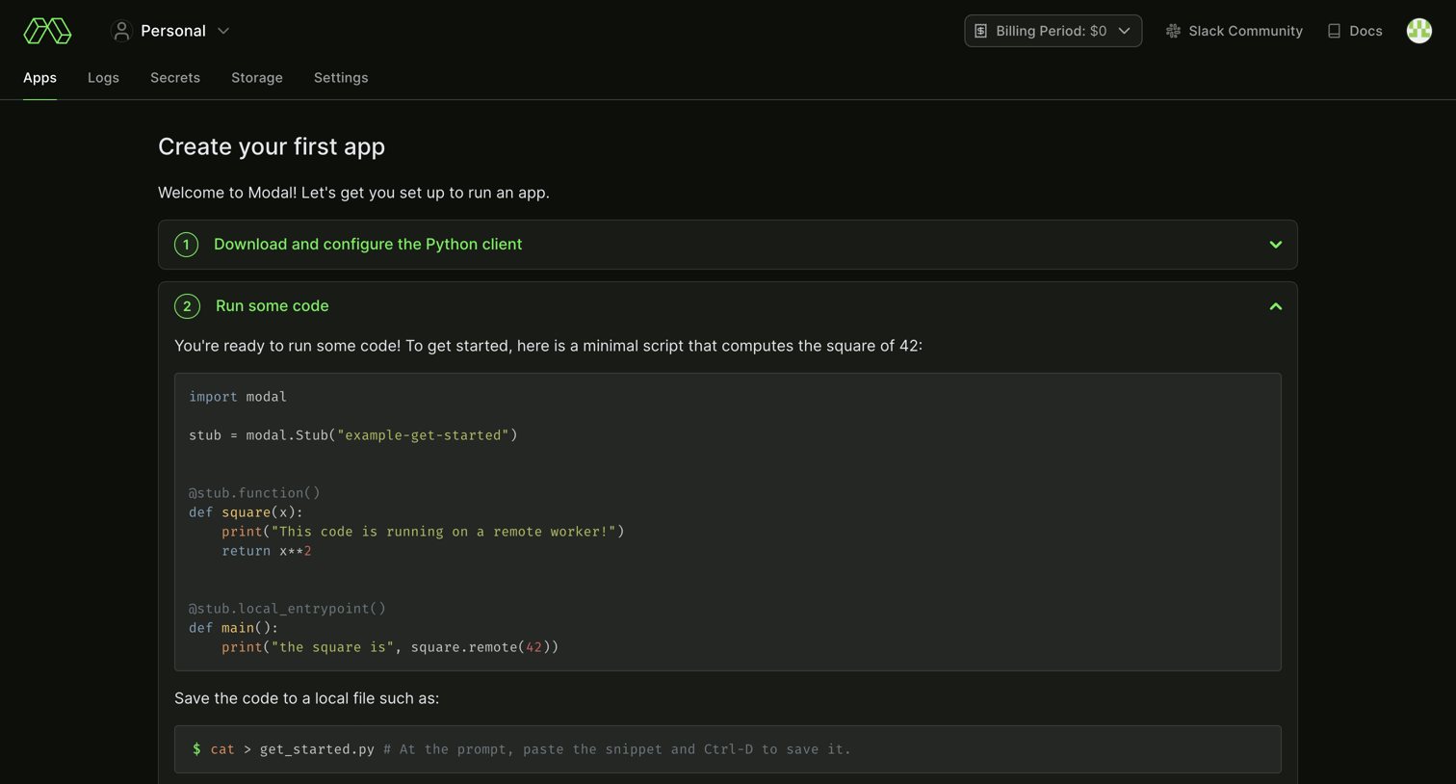Click the step 2 circled number icon

tap(187, 306)
